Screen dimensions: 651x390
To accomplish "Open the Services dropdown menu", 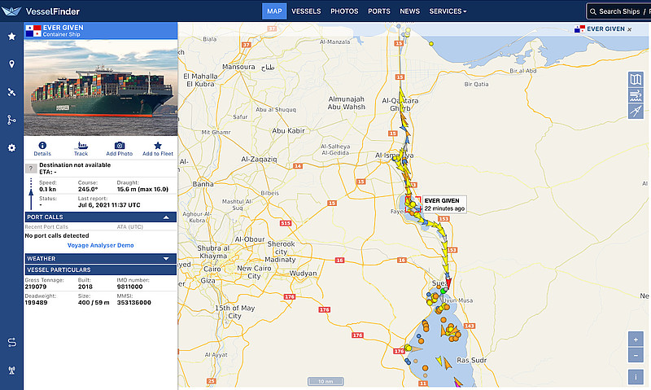I will point(448,11).
